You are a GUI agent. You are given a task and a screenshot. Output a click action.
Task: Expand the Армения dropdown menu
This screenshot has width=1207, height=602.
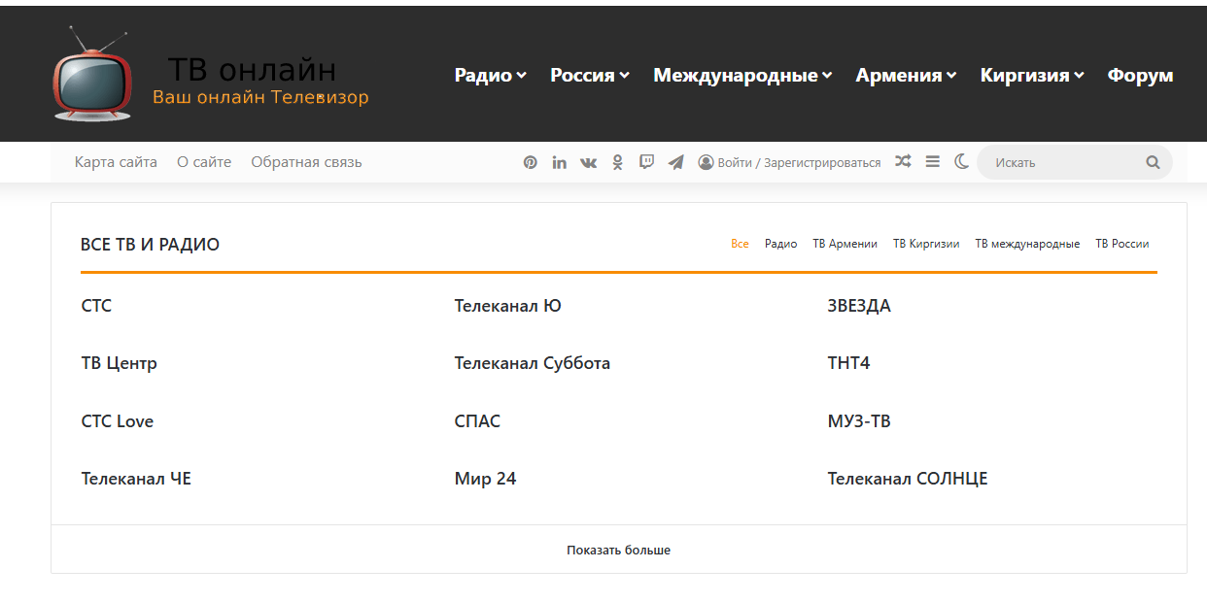(906, 75)
